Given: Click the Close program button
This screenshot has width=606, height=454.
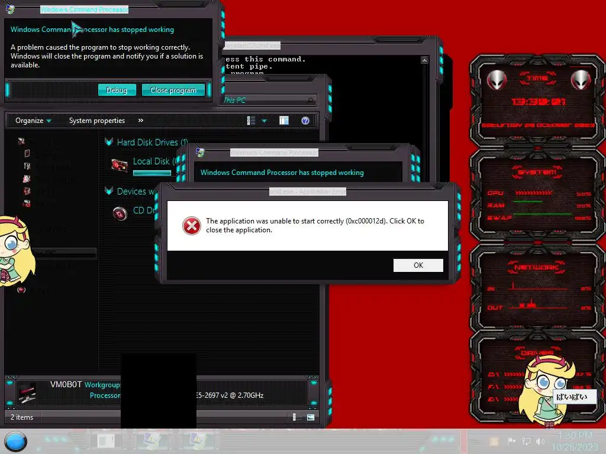Looking at the screenshot, I should pyautogui.click(x=173, y=90).
